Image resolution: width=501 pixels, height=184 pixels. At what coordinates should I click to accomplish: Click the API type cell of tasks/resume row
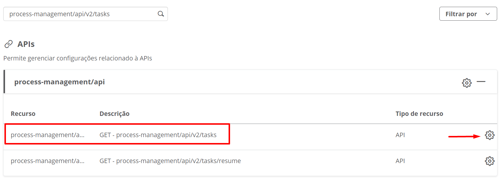coord(400,161)
